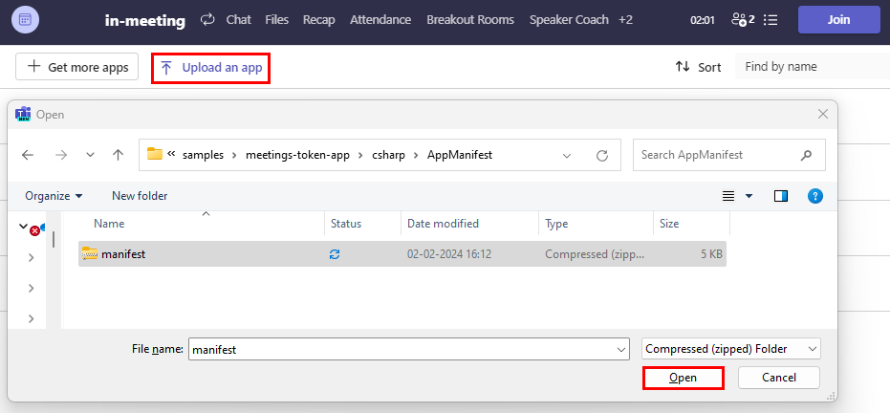Expand the address bar previous locations dropdown
The height and width of the screenshot is (413, 890).
click(x=567, y=155)
